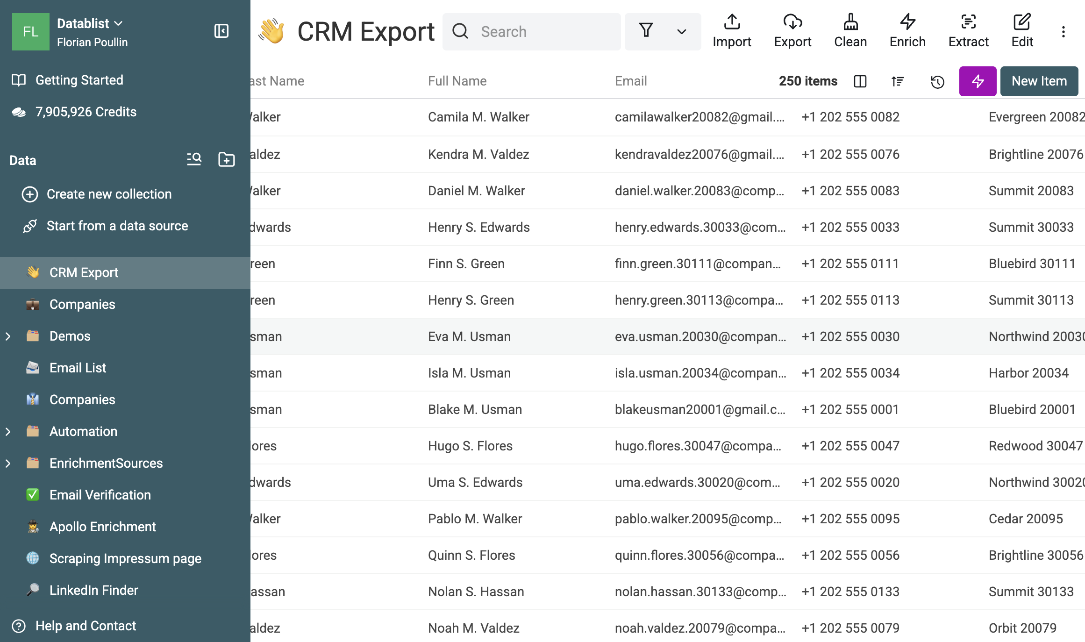Open the column layout icon
The width and height of the screenshot is (1085, 642).
[x=860, y=81]
